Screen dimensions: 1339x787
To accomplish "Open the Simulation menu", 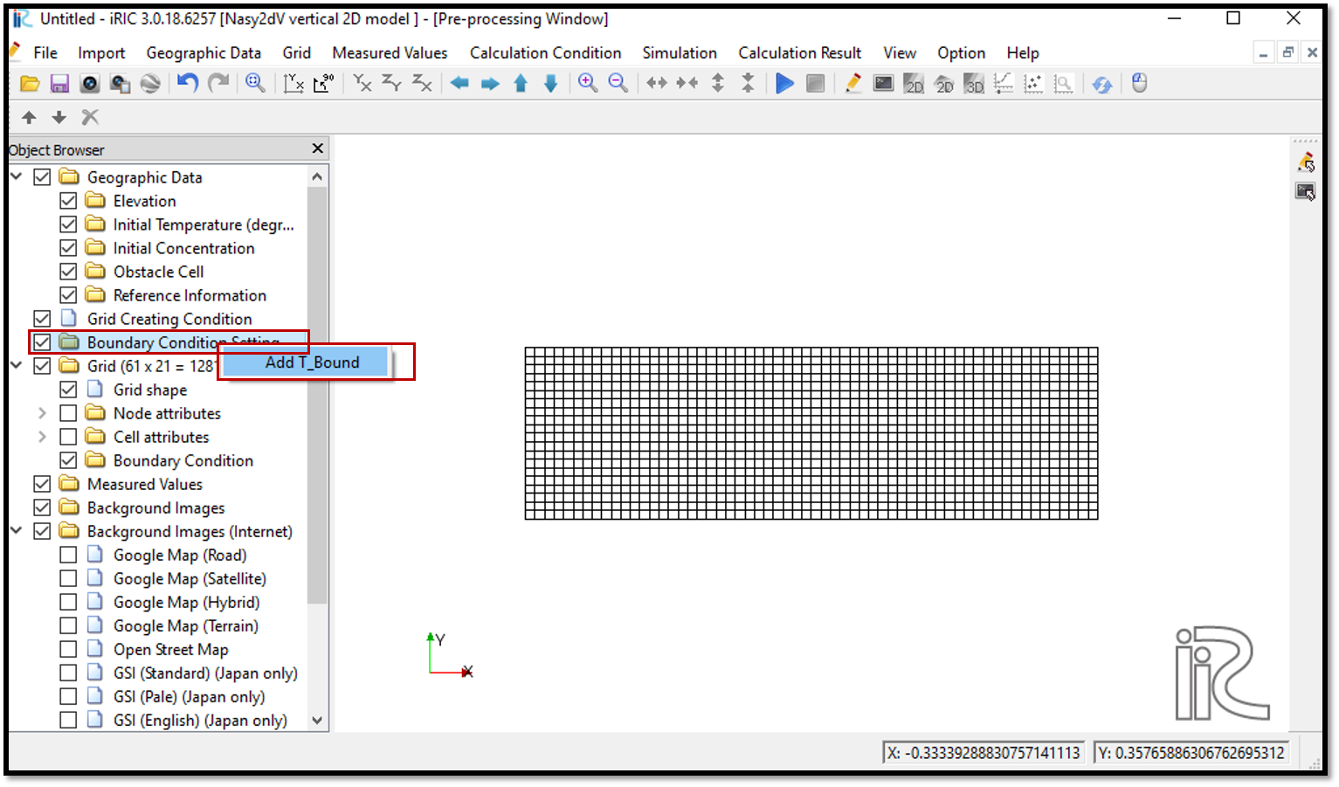I will tap(680, 53).
